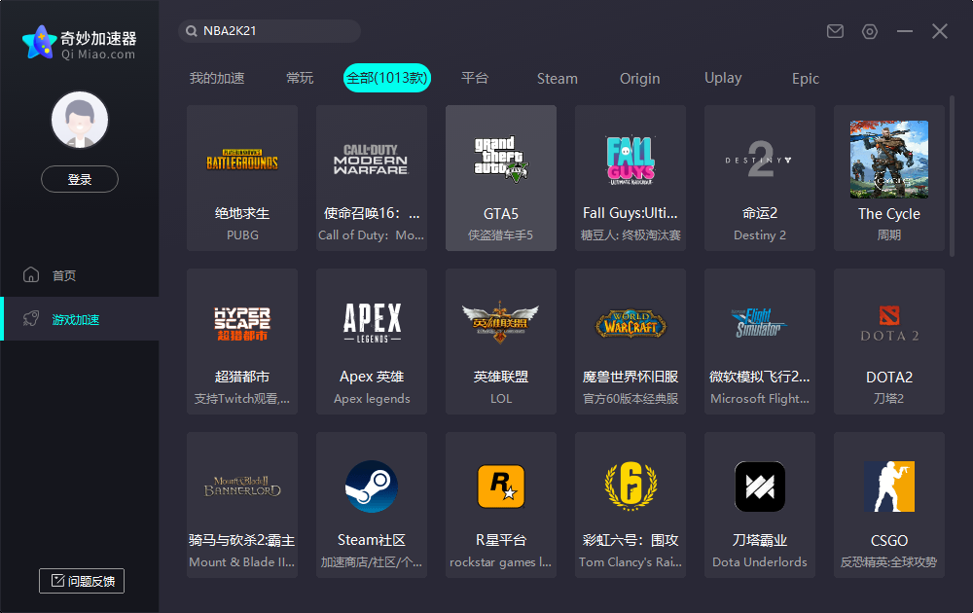Open the Rainbow Six Siege emblem
This screenshot has width=973, height=613.
click(631, 486)
